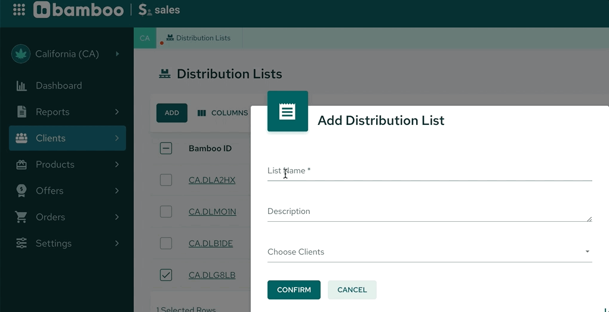
Task: Open the CA.DLMO1N link
Action: pos(213,212)
